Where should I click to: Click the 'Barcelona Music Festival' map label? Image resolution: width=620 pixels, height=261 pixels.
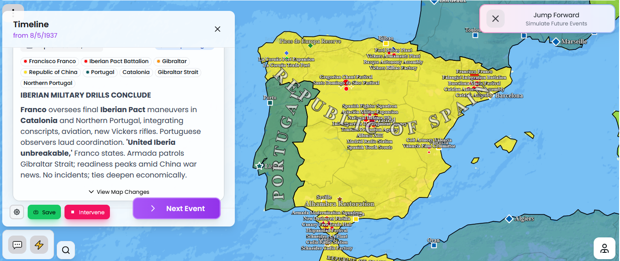point(474,84)
